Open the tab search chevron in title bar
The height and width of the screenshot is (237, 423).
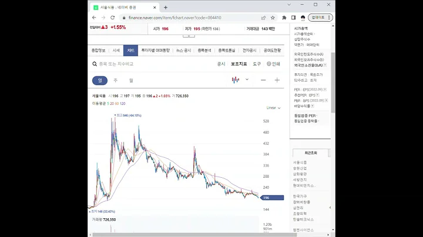point(289,5)
